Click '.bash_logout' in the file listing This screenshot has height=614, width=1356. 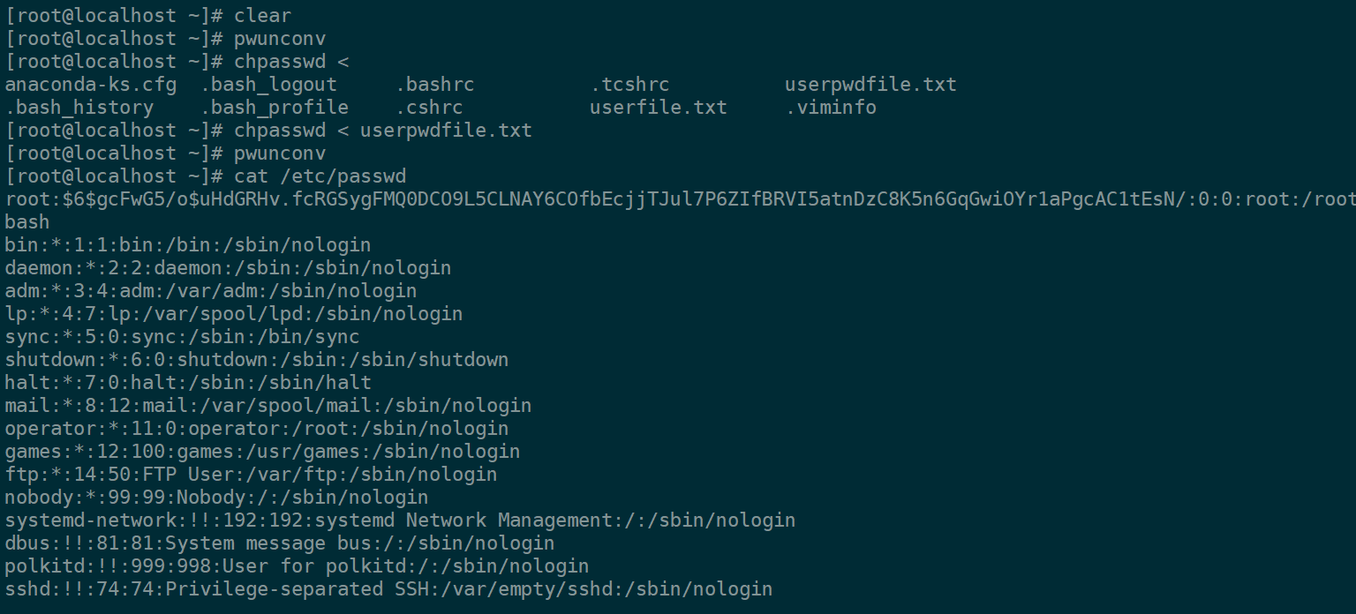[x=268, y=85]
